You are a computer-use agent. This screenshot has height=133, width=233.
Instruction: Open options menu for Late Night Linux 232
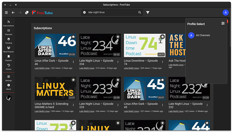[207, 105]
